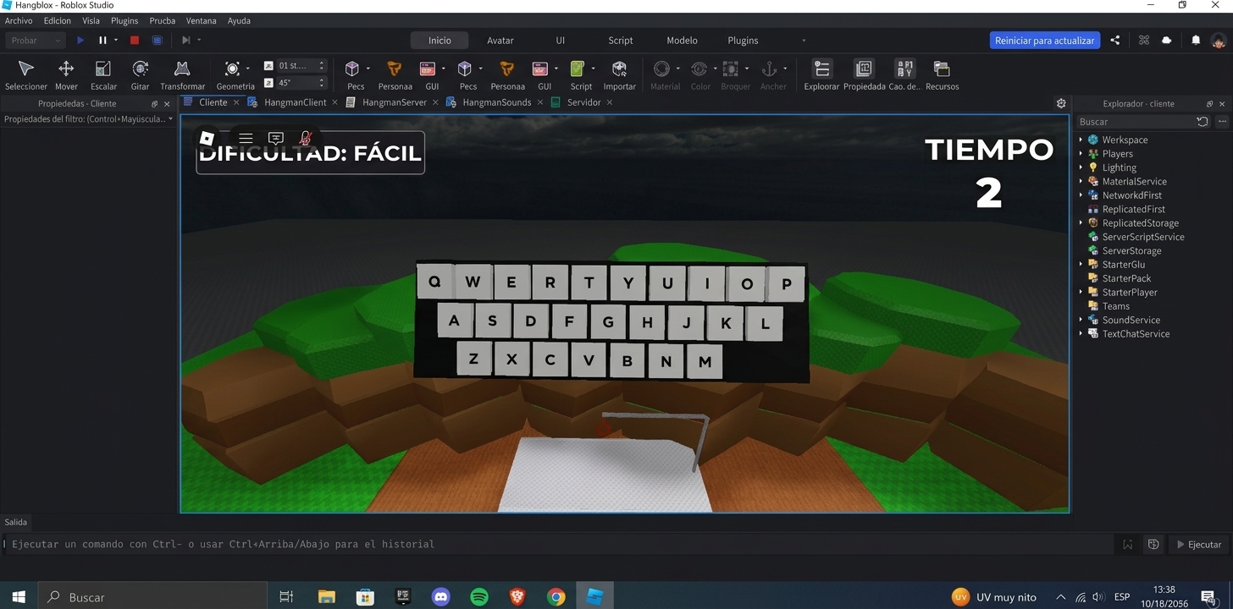The width and height of the screenshot is (1233, 609).
Task: Click the step-forward playback icon
Action: (185, 40)
